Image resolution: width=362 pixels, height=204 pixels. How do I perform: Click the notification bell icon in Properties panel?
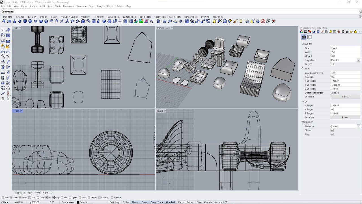point(355,32)
